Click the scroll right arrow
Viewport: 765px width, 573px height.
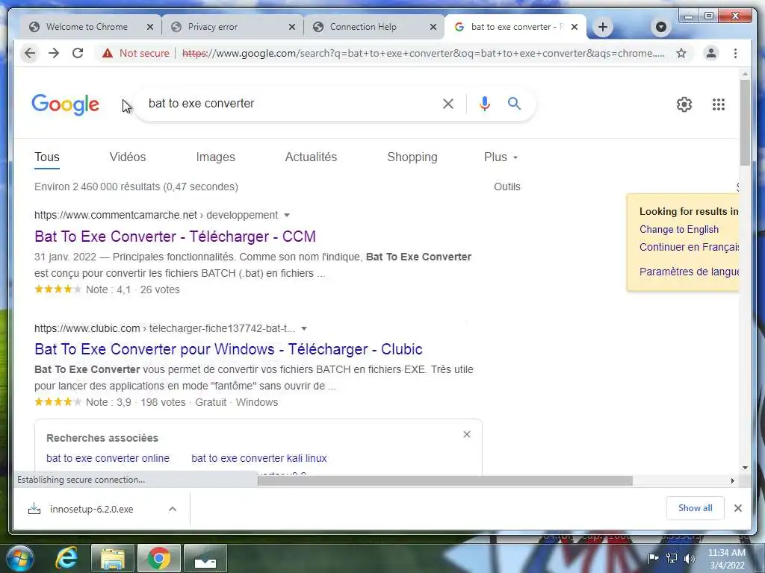pyautogui.click(x=732, y=480)
